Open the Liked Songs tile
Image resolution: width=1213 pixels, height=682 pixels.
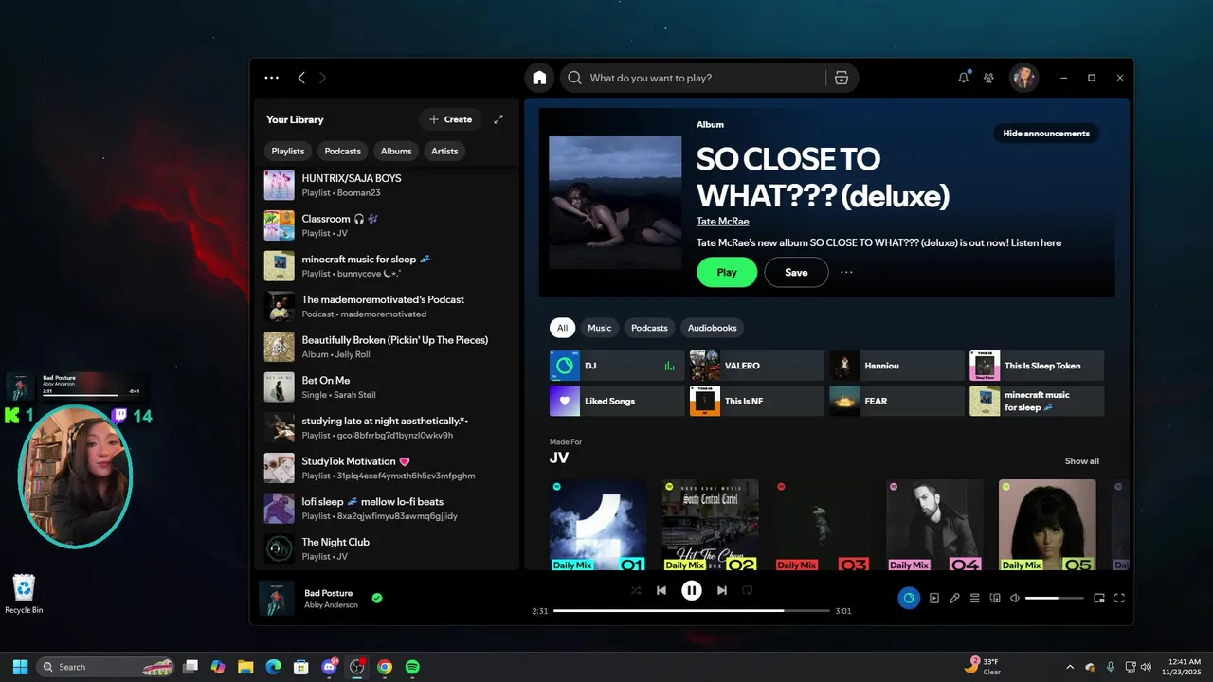point(617,401)
